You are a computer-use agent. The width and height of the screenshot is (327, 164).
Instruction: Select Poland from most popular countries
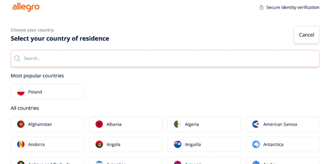click(x=47, y=92)
